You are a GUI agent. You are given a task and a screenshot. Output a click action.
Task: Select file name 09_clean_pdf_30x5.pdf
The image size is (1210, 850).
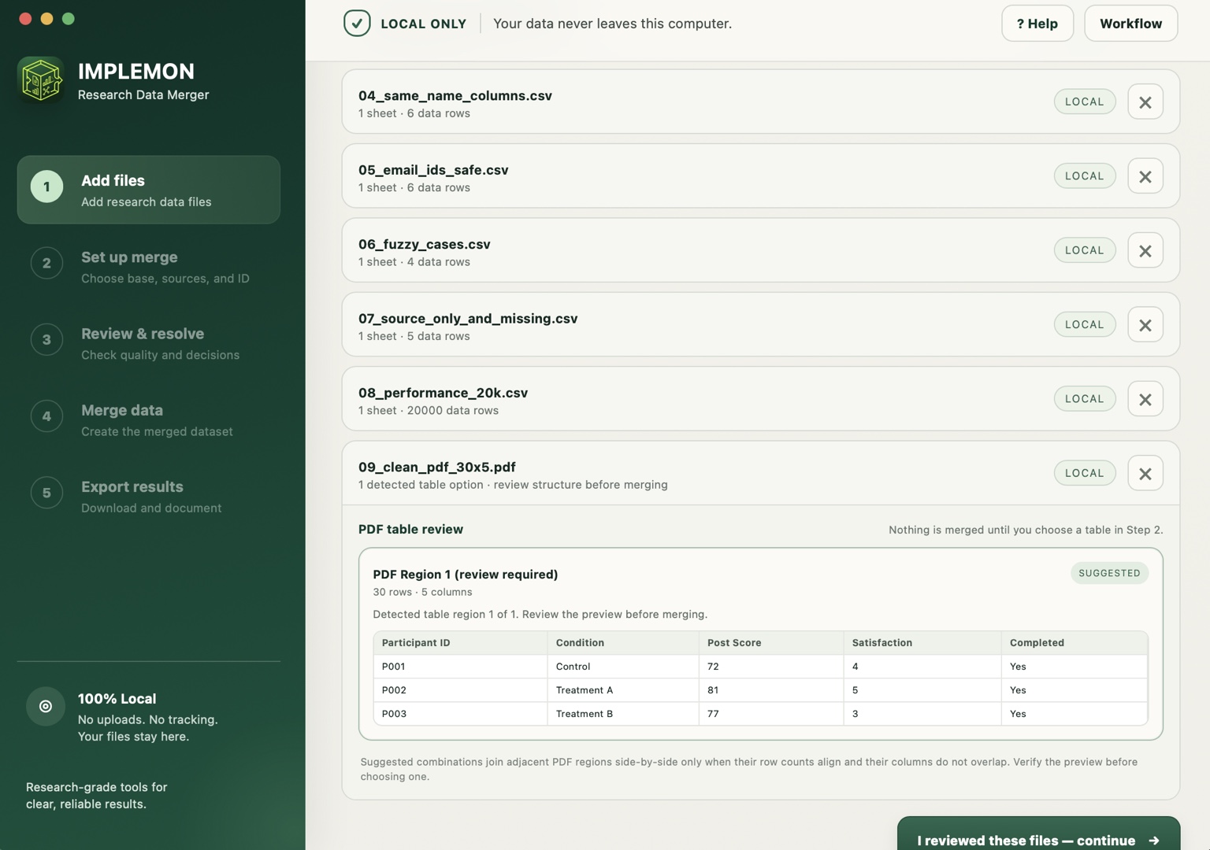point(437,467)
